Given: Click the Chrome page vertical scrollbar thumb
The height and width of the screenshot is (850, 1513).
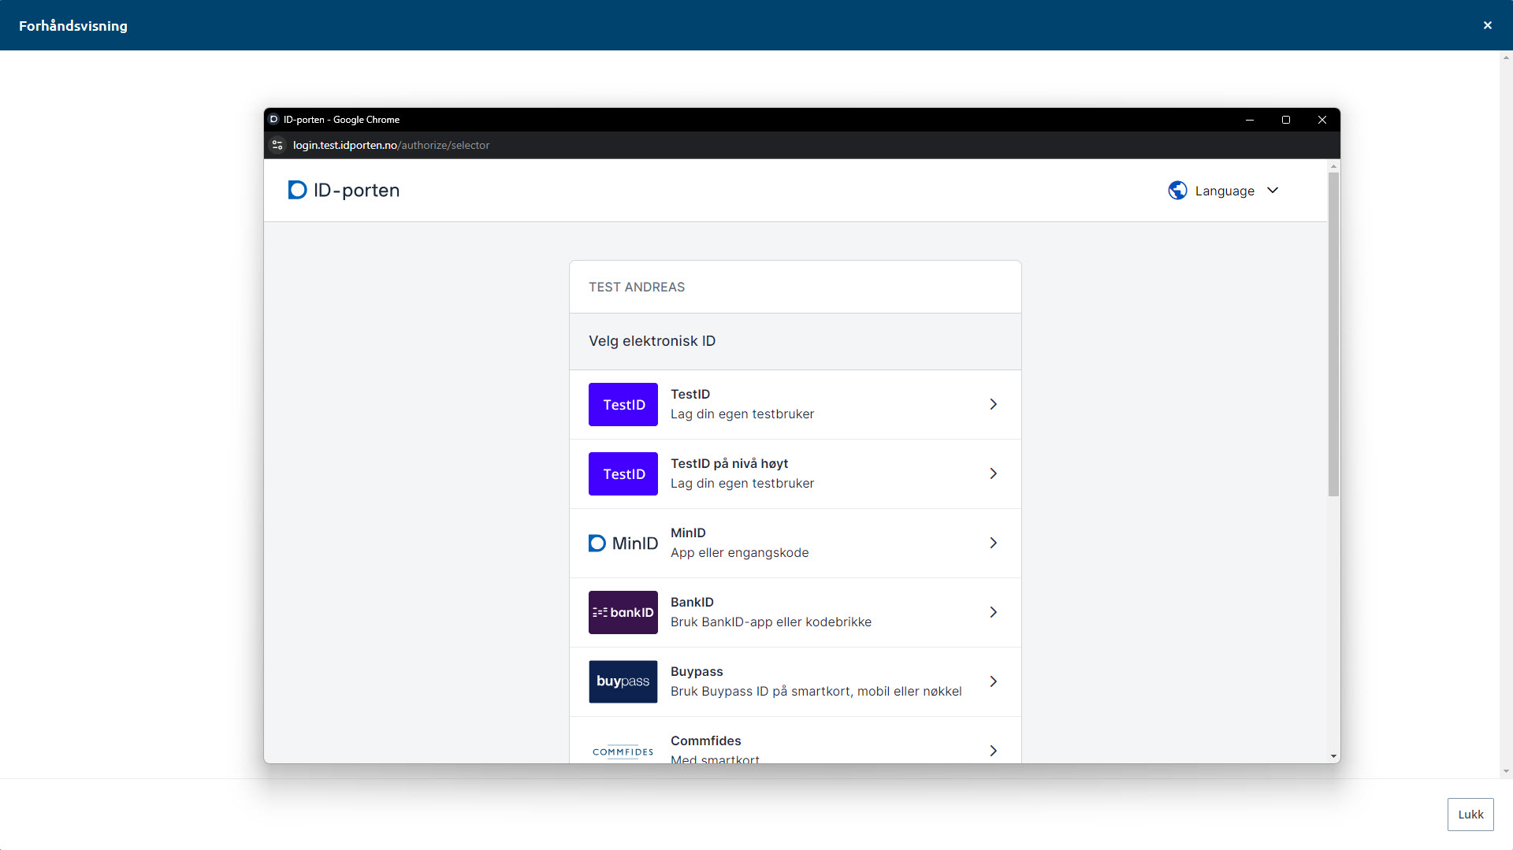Looking at the screenshot, I should pyautogui.click(x=1333, y=334).
